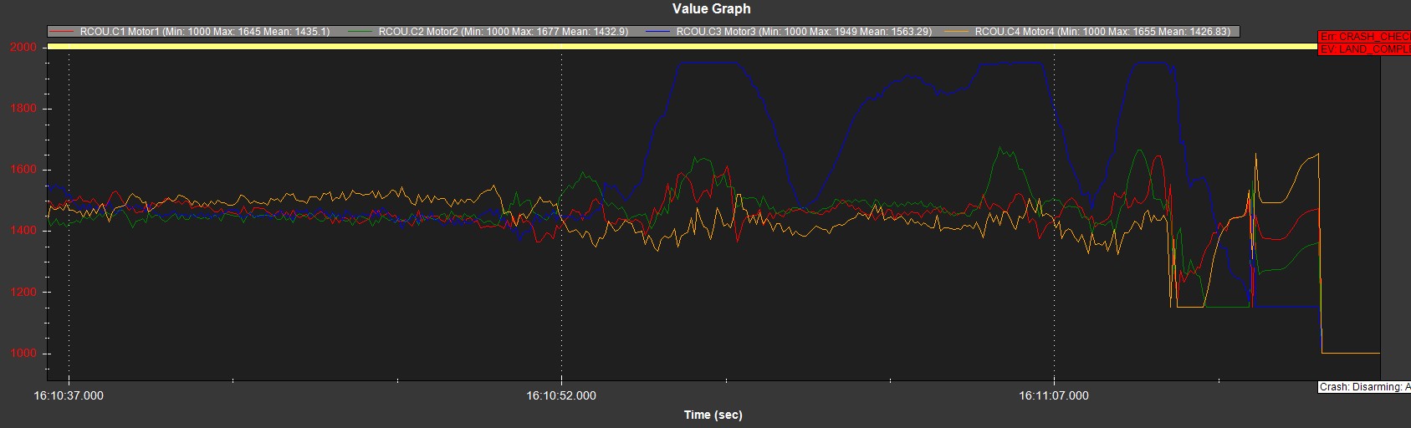Viewport: 1411px width, 428px height.
Task: Click the blue Motor3 legend line sample
Action: (660, 32)
